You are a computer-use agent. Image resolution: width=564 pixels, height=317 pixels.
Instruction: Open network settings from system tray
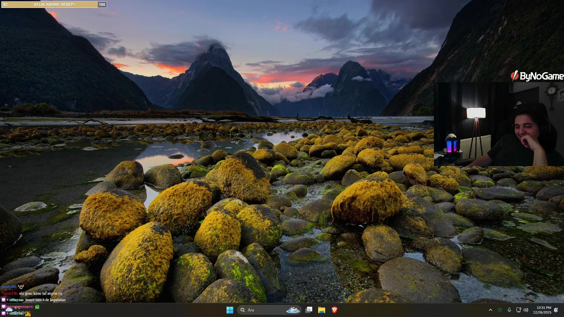[x=519, y=310]
